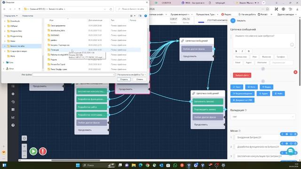Open Settings gear on the taskbar
The width and height of the screenshot is (301, 169).
coord(223,165)
